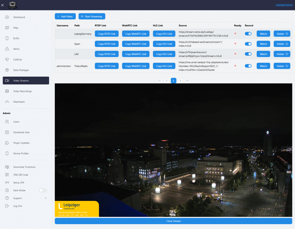295x229 pixels.
Task: Select page 1 in pagination
Action: click(173, 81)
